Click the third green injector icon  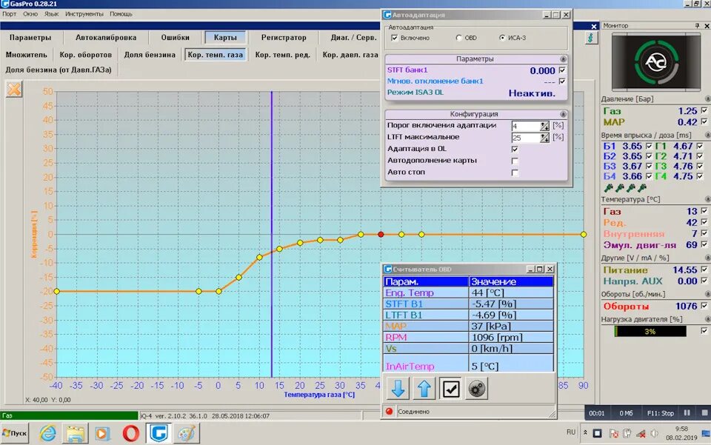(x=631, y=187)
